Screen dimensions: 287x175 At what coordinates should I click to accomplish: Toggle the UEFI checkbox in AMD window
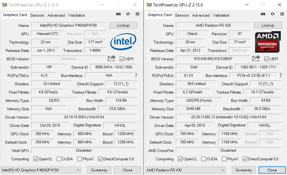(267, 59)
